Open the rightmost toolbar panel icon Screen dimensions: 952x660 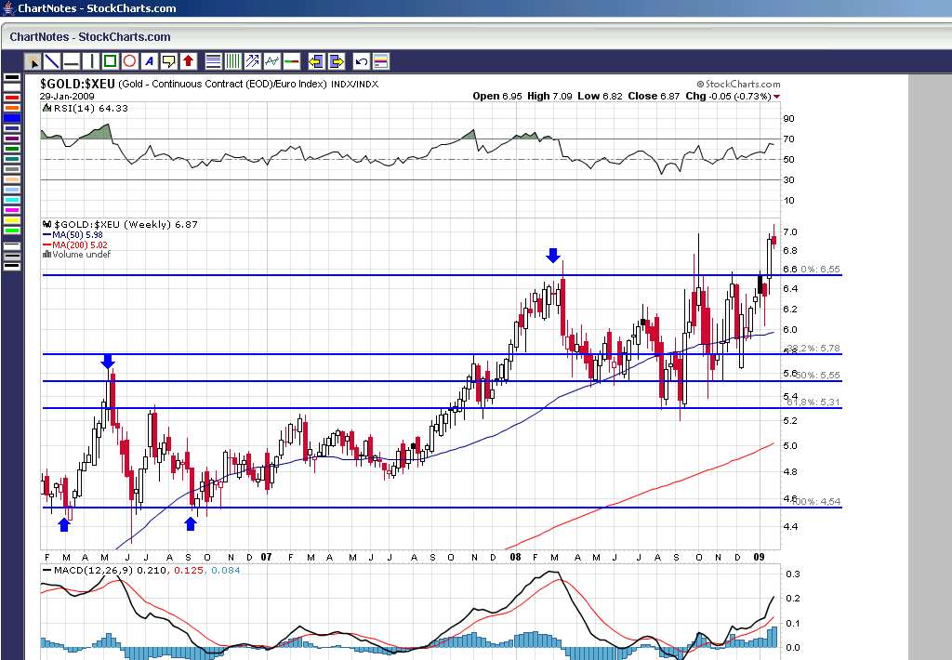381,61
